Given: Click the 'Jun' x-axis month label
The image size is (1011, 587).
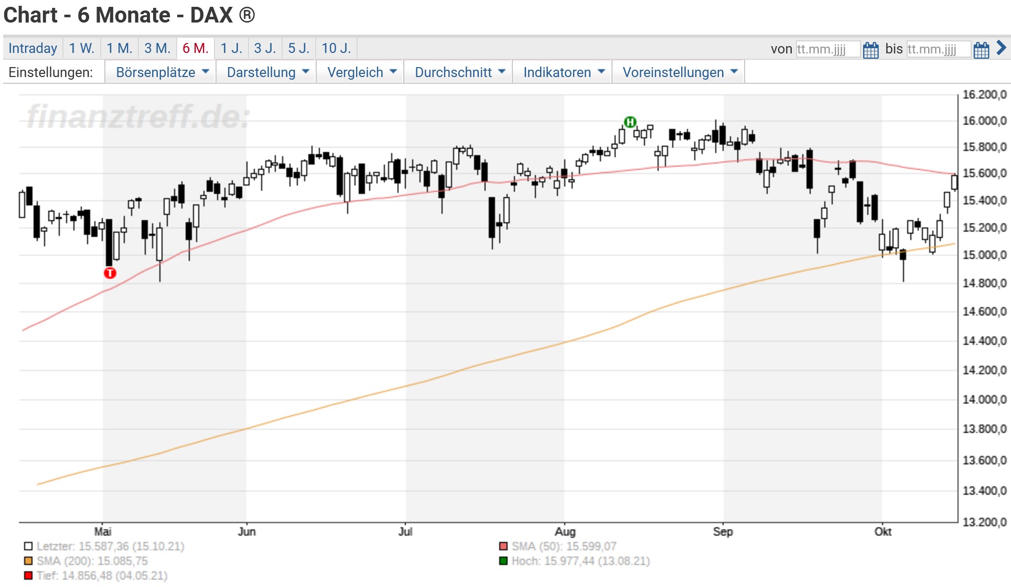Looking at the screenshot, I should [x=246, y=531].
